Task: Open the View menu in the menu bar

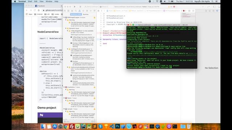Action: click(41, 1)
